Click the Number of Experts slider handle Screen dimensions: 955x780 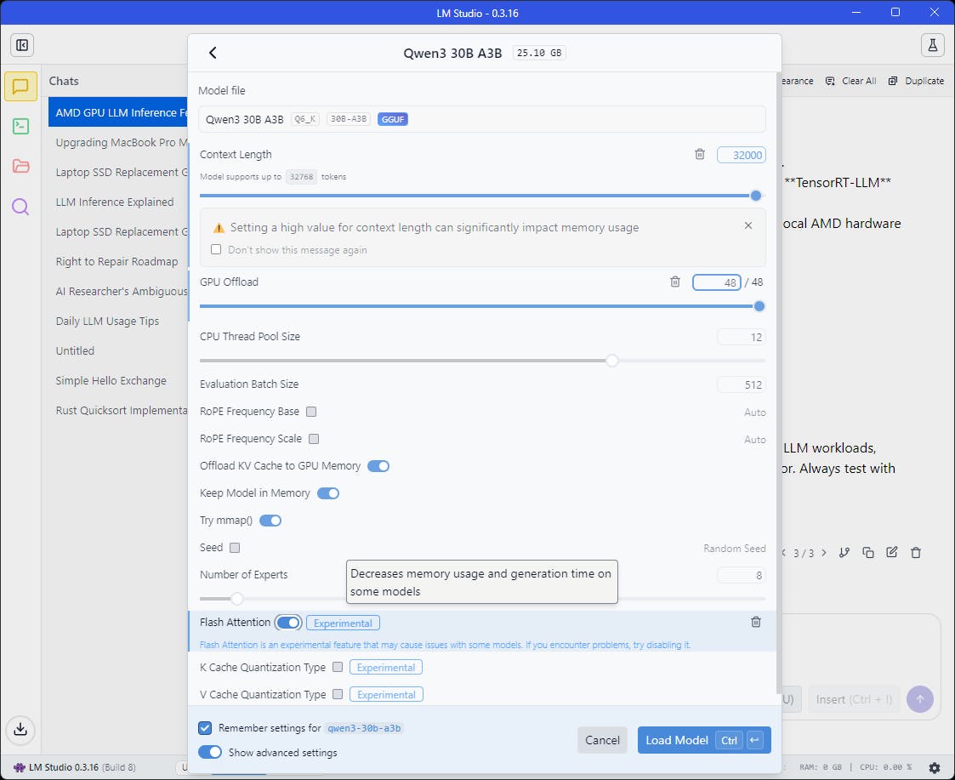coord(237,599)
